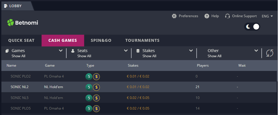Click the Preferences gear icon
This screenshot has width=278, height=115.
pyautogui.click(x=174, y=16)
